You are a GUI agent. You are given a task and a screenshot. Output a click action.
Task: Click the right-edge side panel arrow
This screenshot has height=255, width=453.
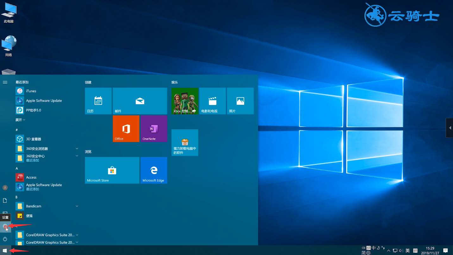(x=450, y=128)
